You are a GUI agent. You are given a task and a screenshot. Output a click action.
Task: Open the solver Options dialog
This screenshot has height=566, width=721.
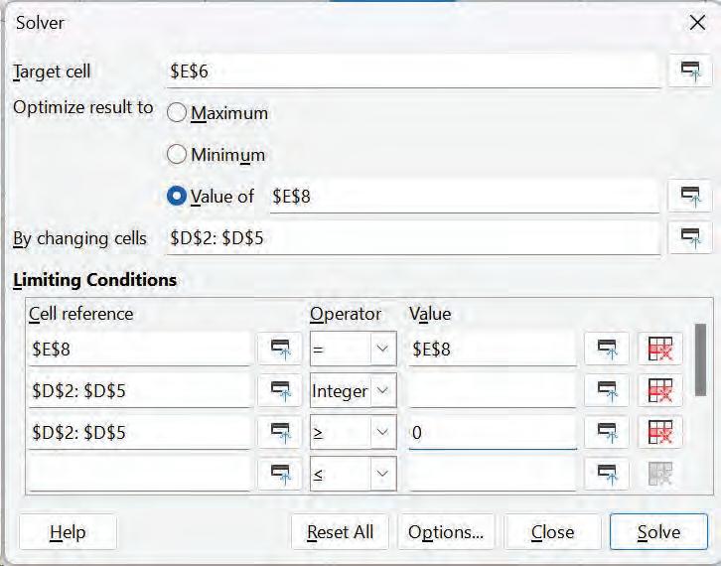446,532
